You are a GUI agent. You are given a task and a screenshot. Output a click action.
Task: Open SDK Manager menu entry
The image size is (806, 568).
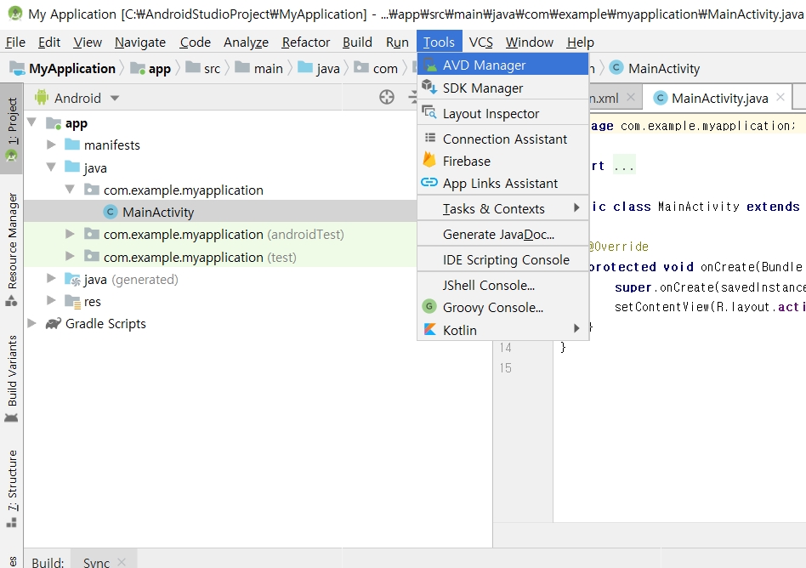coord(502,88)
